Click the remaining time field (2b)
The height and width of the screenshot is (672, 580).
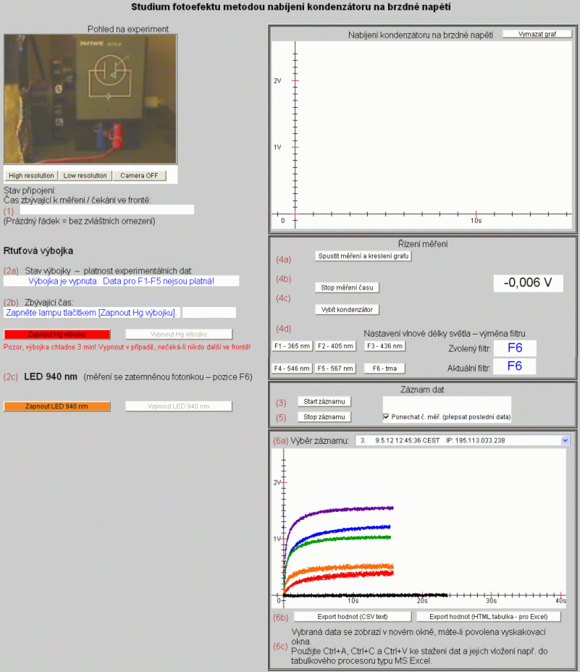[92, 312]
